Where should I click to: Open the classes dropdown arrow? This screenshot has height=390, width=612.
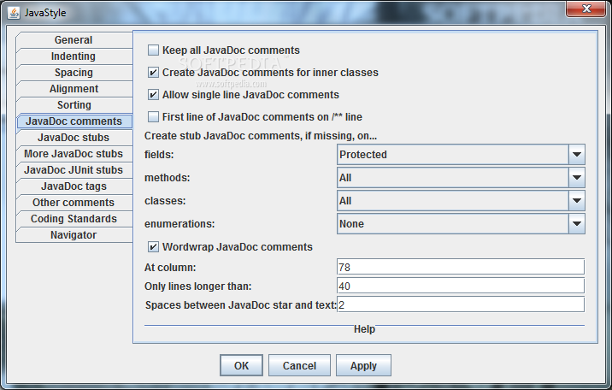click(x=576, y=201)
